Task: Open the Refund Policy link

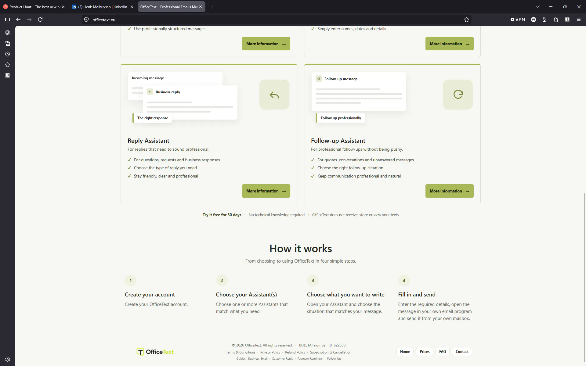Action: tap(295, 352)
